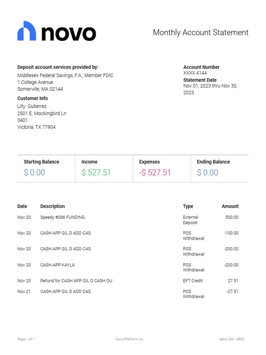Click the phone number (844) 260 - 6800
266x355 pixels.
pos(232,339)
